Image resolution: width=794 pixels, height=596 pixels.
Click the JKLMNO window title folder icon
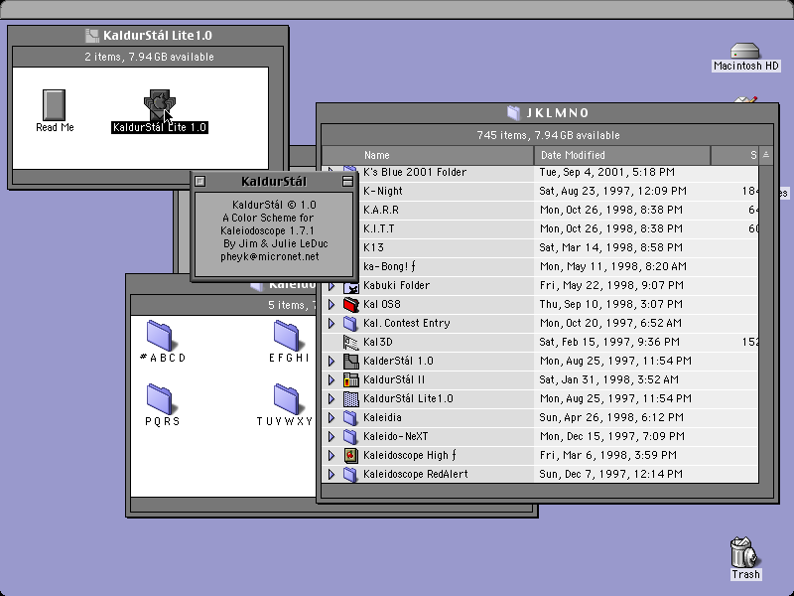click(513, 112)
